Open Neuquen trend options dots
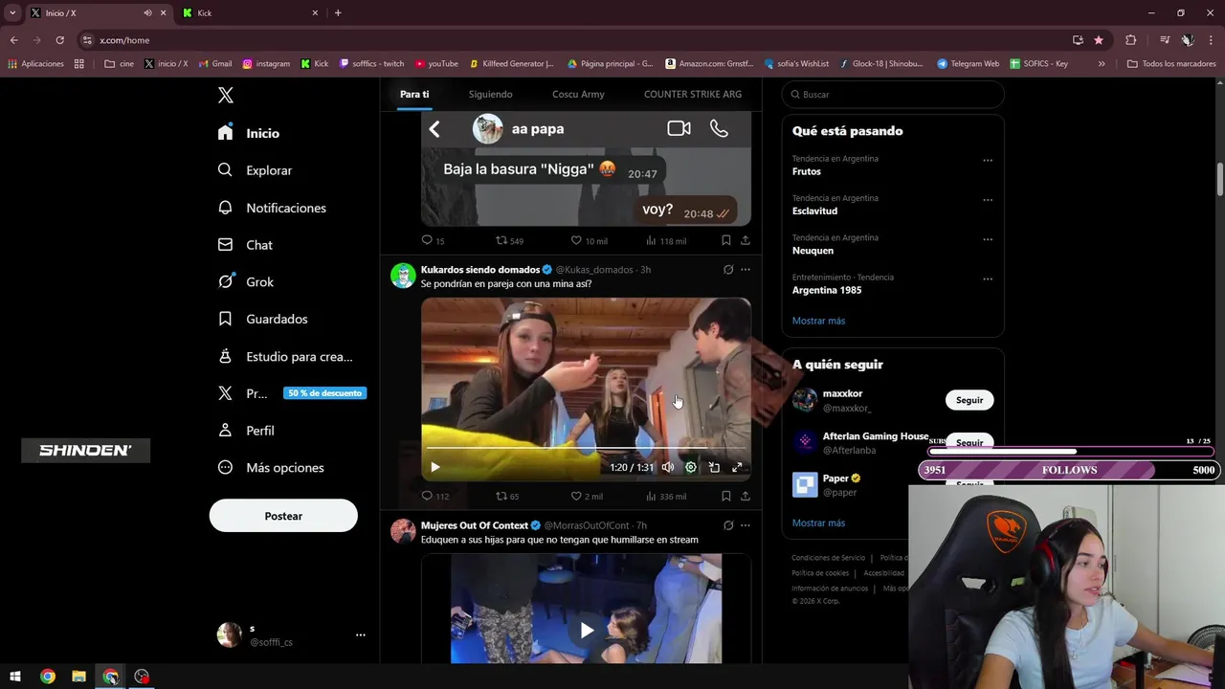Viewport: 1225px width, 689px height. (x=988, y=239)
